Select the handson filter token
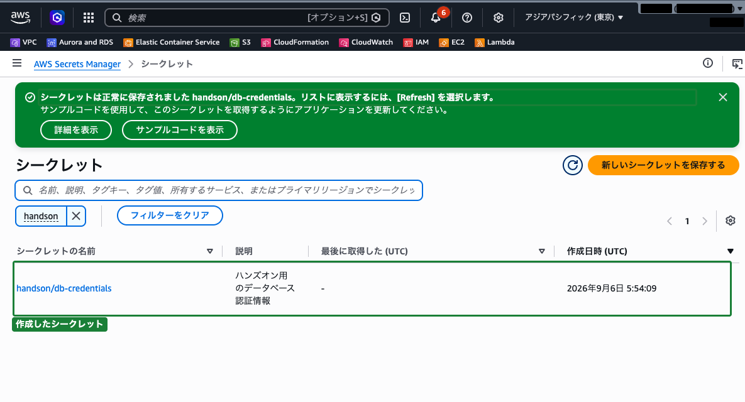The width and height of the screenshot is (745, 402). tap(41, 217)
